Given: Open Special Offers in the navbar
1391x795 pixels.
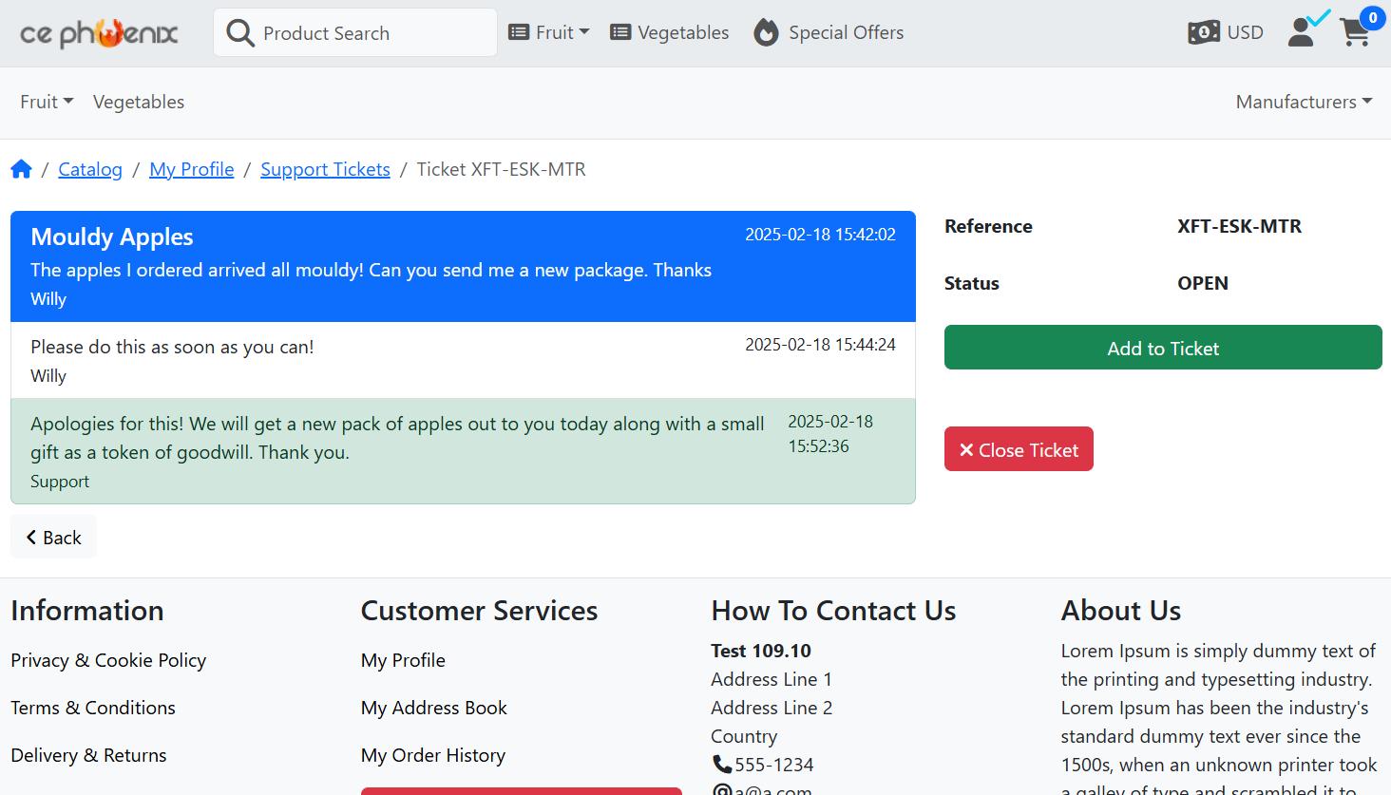Looking at the screenshot, I should [x=829, y=32].
